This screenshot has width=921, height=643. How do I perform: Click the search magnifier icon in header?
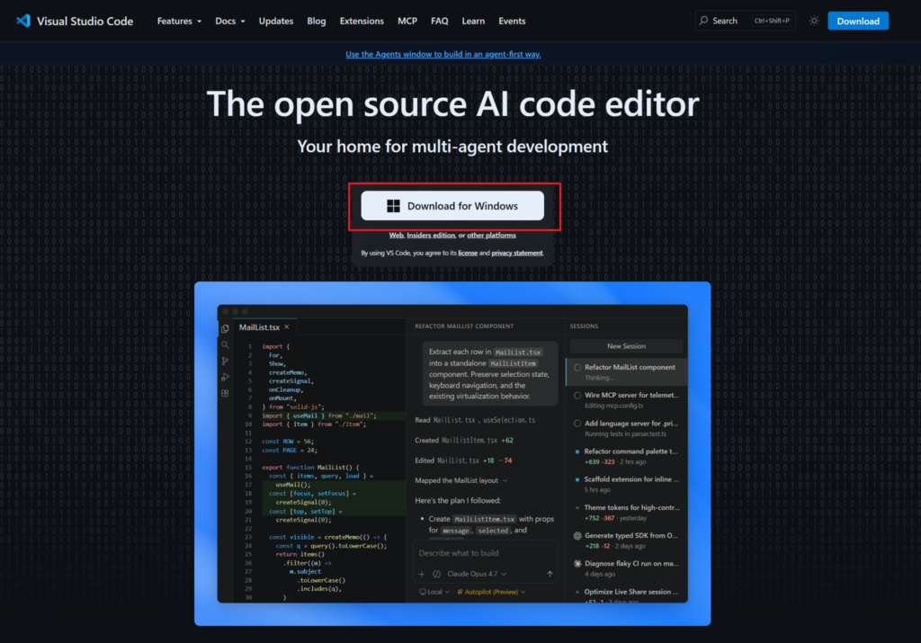703,21
